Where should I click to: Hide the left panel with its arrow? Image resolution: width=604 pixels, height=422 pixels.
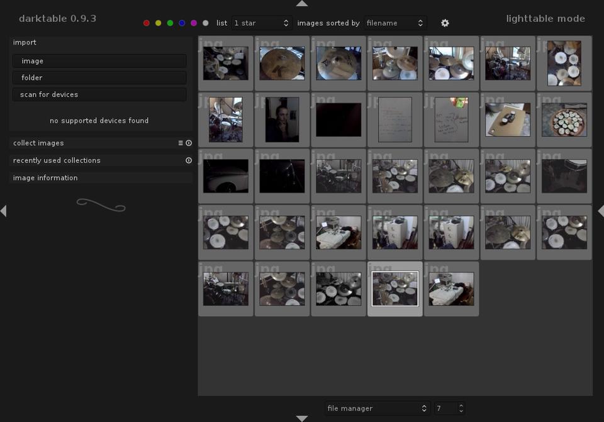(x=3, y=211)
